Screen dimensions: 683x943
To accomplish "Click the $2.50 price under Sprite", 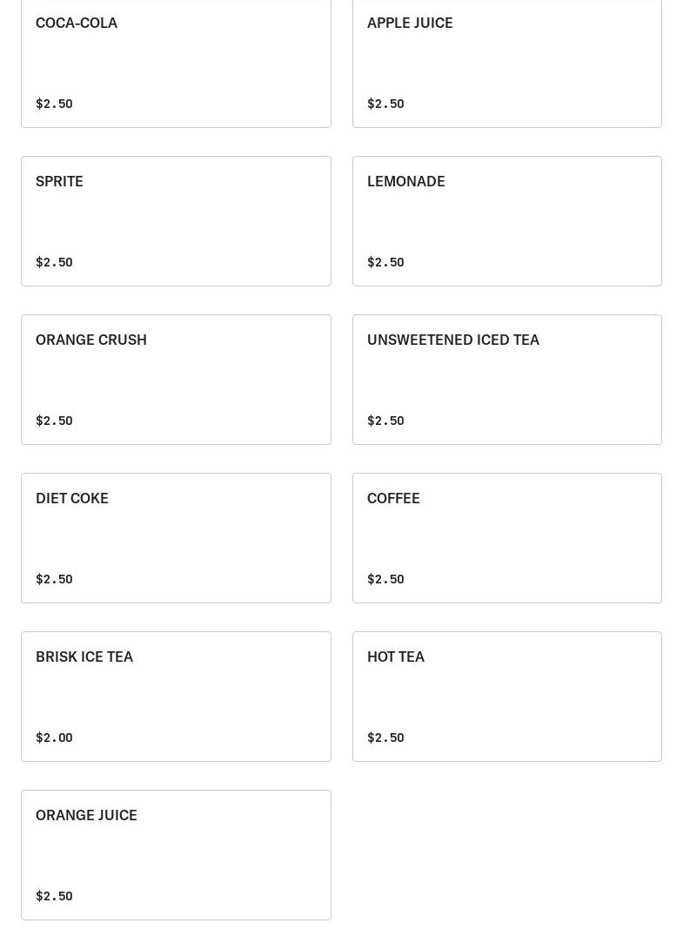I will pyautogui.click(x=54, y=262).
